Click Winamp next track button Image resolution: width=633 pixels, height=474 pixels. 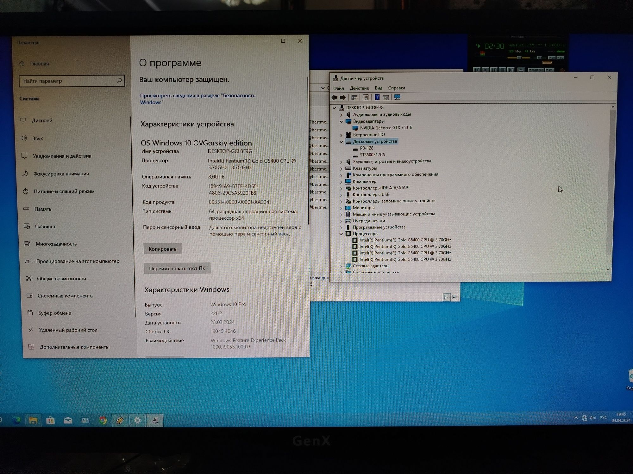pyautogui.click(x=511, y=70)
